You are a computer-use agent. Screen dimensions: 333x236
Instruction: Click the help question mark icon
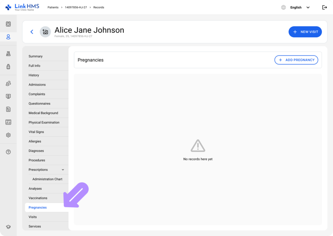point(8,152)
